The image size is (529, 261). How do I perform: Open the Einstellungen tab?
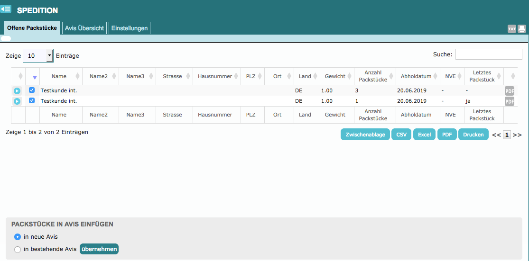[130, 28]
